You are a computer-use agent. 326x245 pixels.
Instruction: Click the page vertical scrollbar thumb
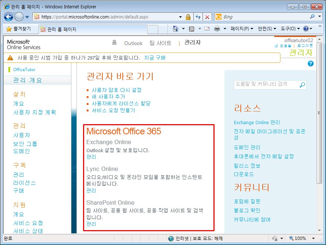click(319, 113)
